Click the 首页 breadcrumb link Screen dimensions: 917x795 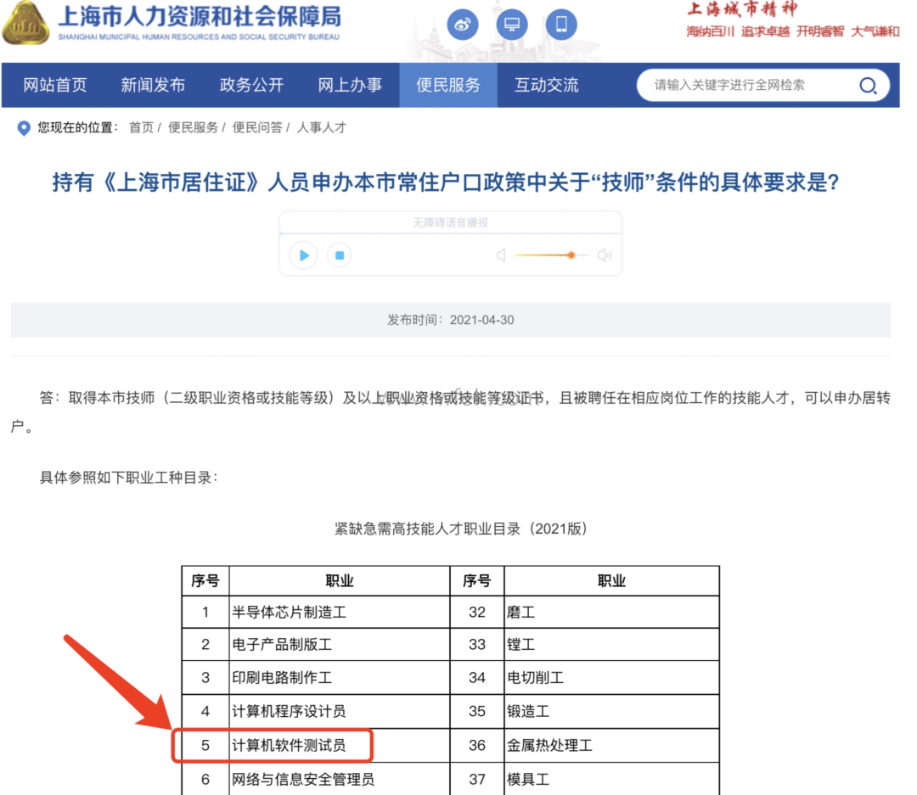tap(141, 128)
